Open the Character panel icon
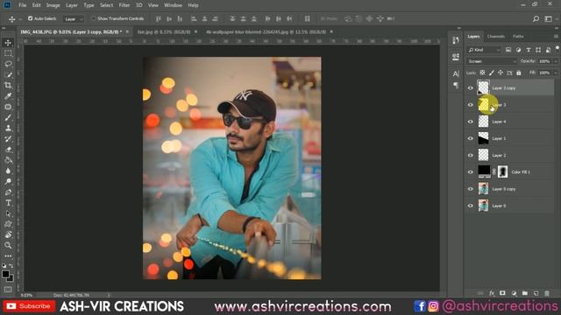 pos(456,73)
